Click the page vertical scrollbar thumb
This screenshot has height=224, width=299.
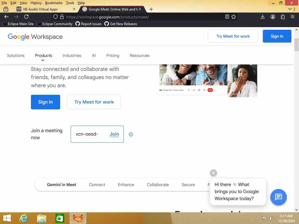pyautogui.click(x=296, y=45)
